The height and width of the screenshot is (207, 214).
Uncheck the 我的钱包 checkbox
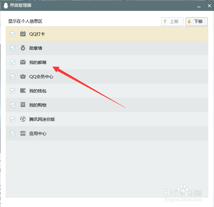point(13,91)
